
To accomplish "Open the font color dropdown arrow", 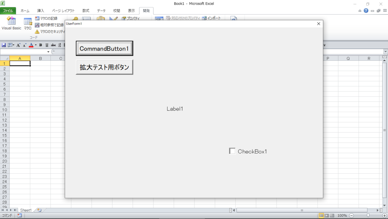I will click(x=36, y=45).
